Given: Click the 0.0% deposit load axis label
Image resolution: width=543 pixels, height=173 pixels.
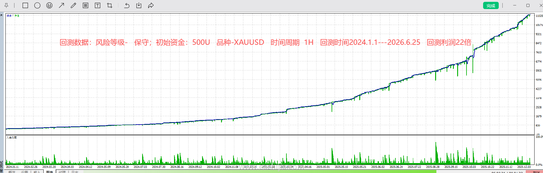Looking at the screenshot, I should click(x=539, y=165).
